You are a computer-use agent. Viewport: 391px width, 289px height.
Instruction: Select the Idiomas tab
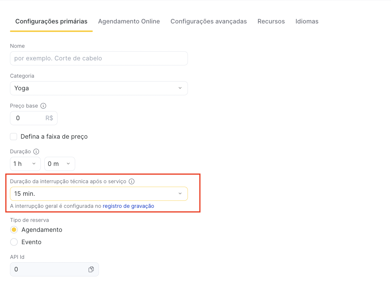point(307,21)
